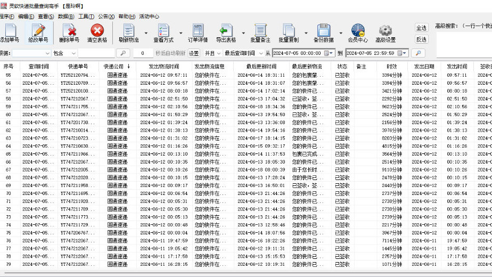Select row 55 tracking number YT252120794
This screenshot has height=277, width=492.
pos(78,75)
